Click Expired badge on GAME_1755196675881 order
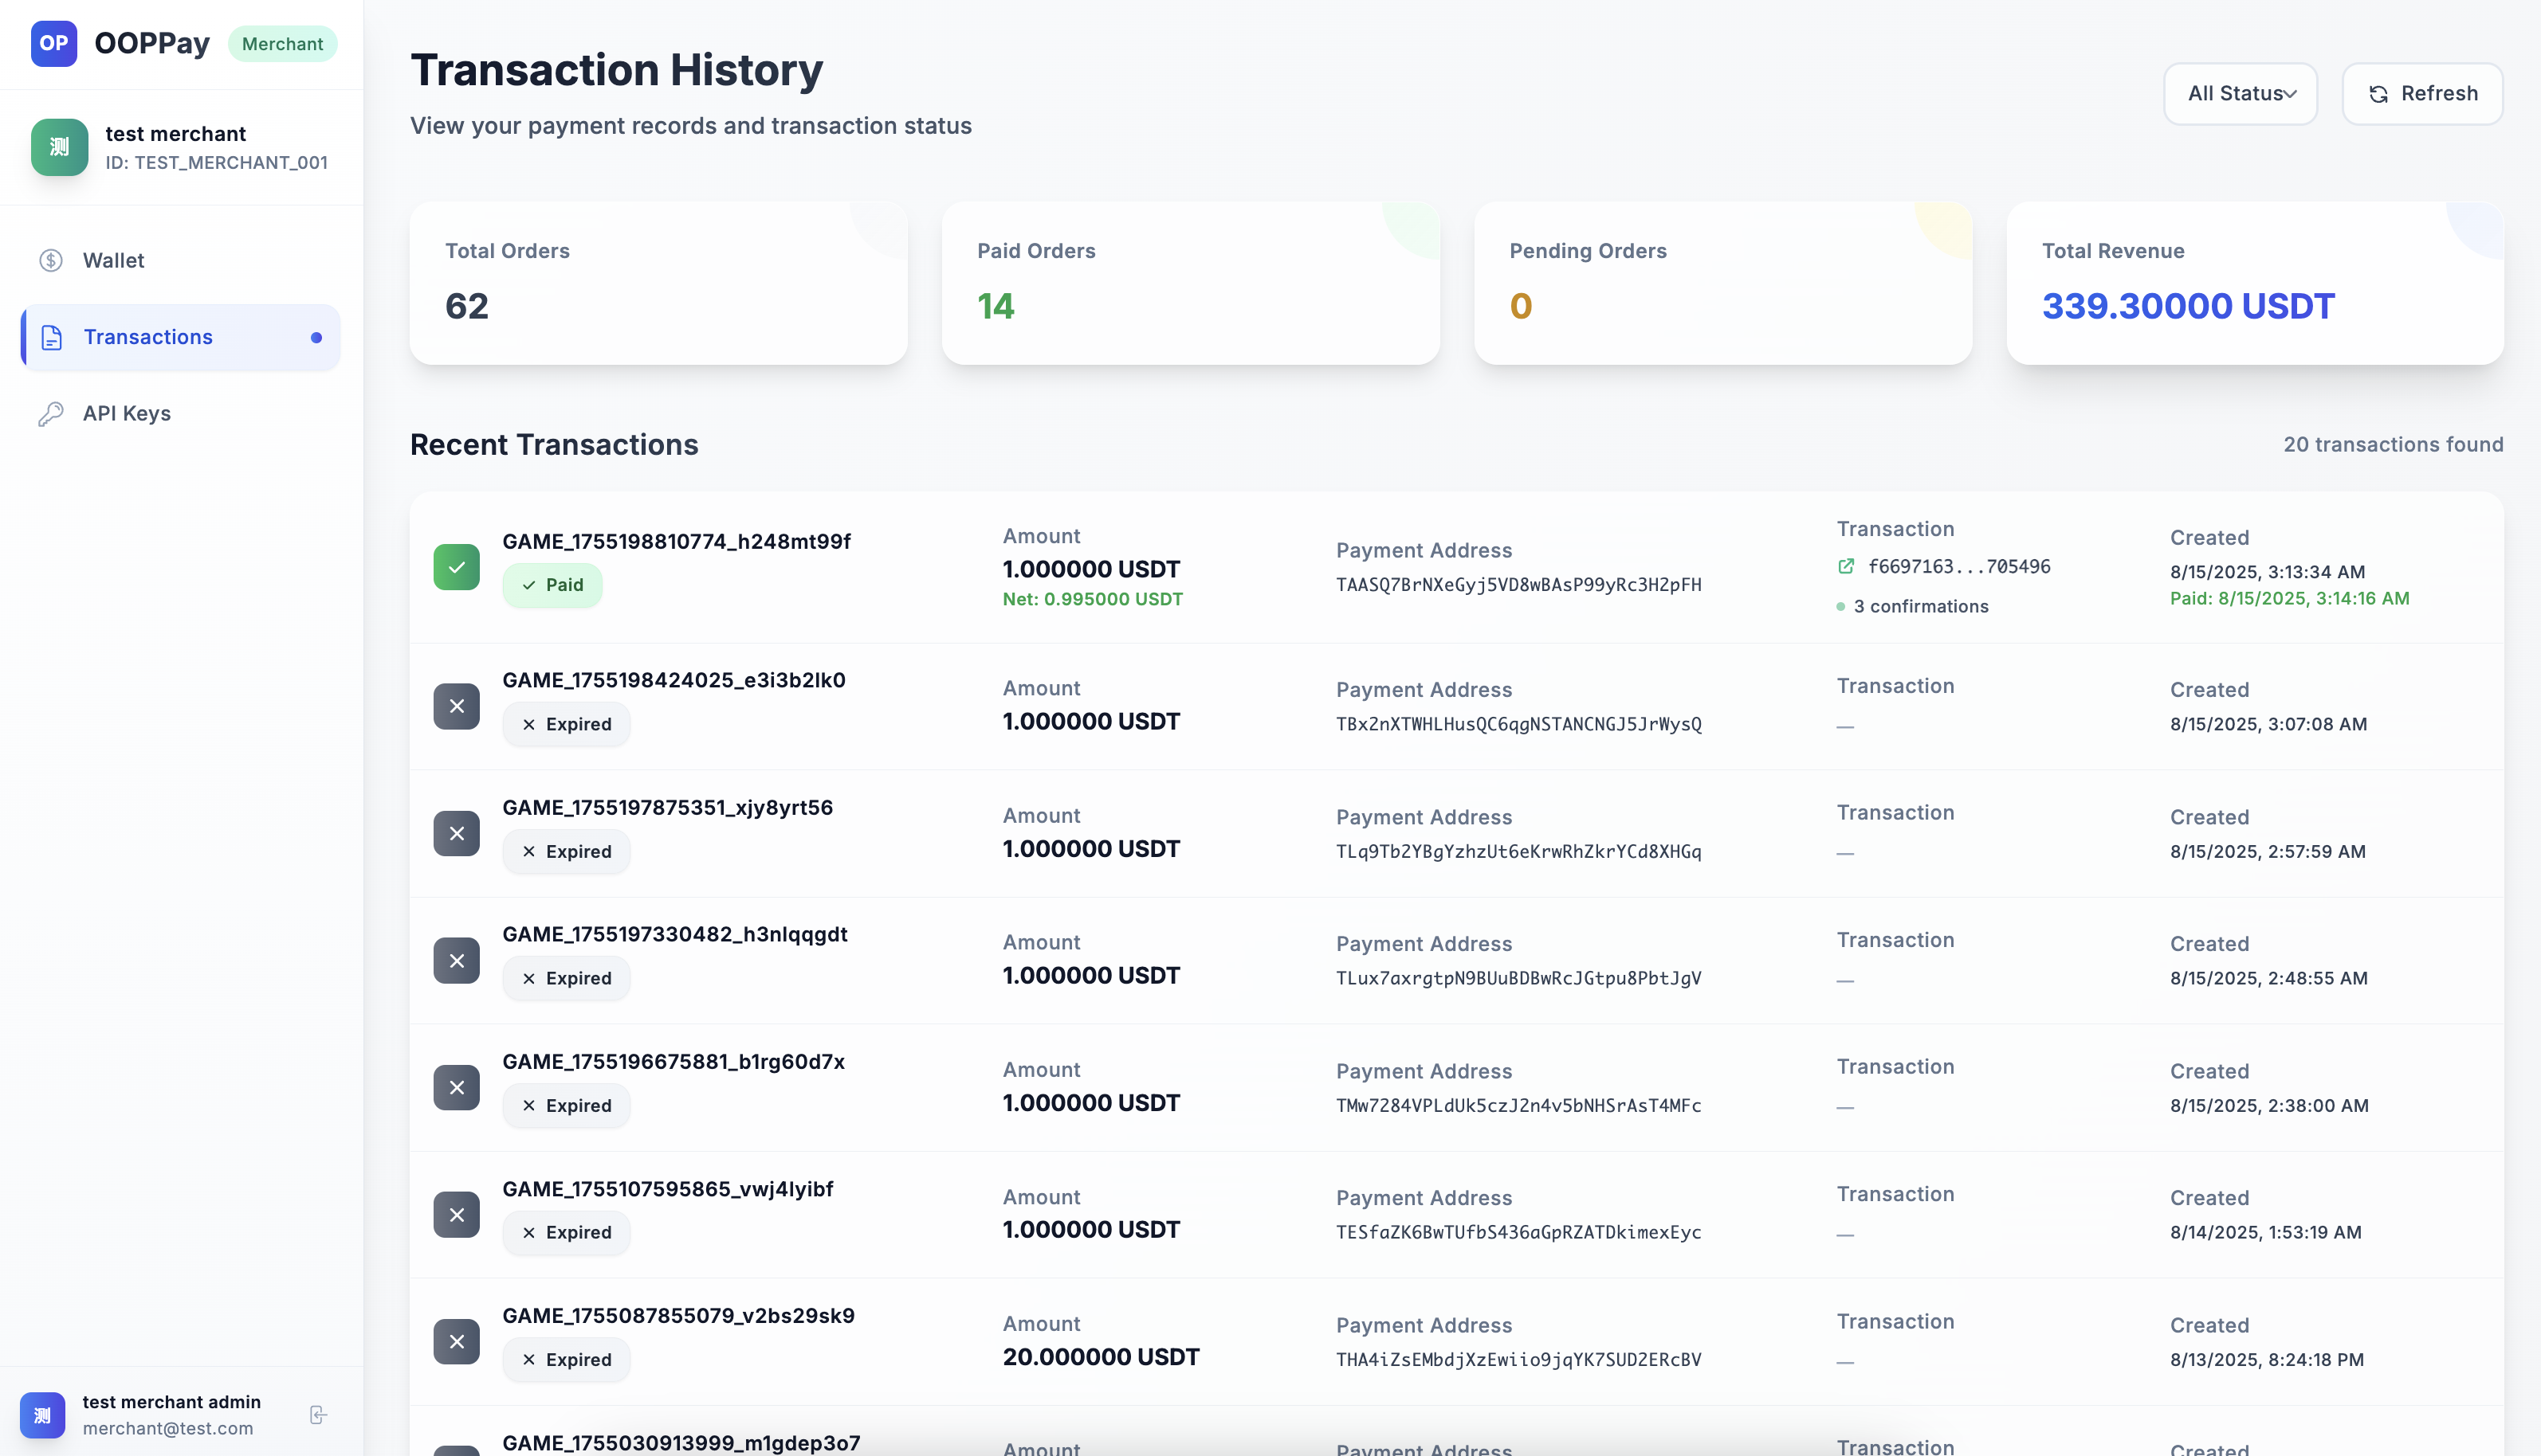Viewport: 2541px width, 1456px height. tap(566, 1105)
